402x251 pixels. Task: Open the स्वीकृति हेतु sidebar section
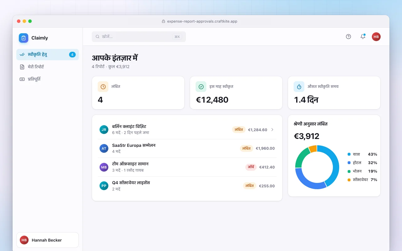click(47, 55)
